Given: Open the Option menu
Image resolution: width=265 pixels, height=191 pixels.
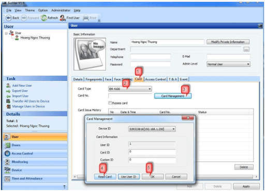Looking at the screenshot, I should coord(43,10).
